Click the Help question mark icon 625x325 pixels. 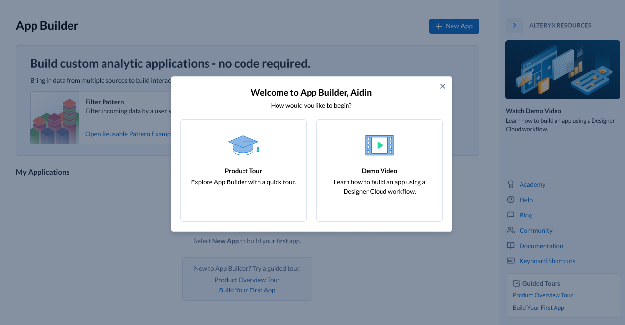click(x=511, y=200)
